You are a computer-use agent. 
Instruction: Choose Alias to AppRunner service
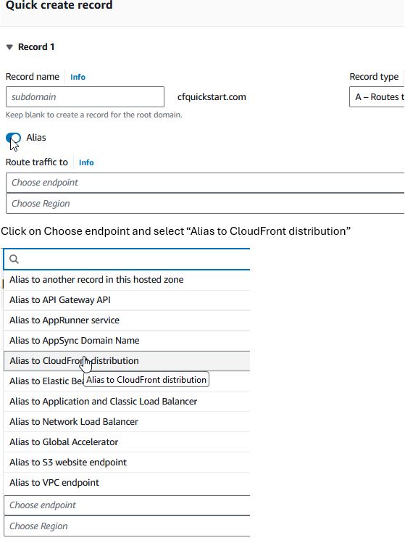tap(127, 320)
